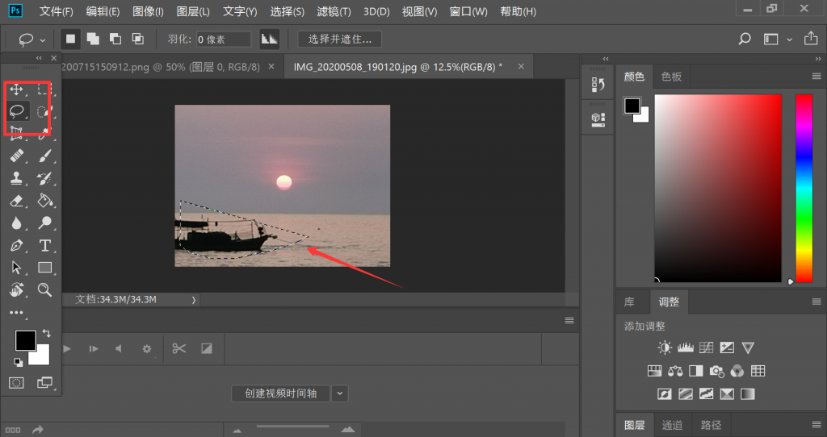Screen dimensions: 827x437
Task: Add a Gradient Map adjustment
Action: coord(747,393)
